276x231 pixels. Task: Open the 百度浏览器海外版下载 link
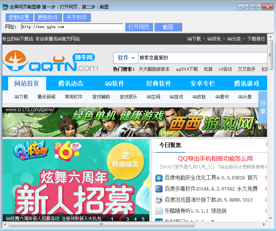209,200
